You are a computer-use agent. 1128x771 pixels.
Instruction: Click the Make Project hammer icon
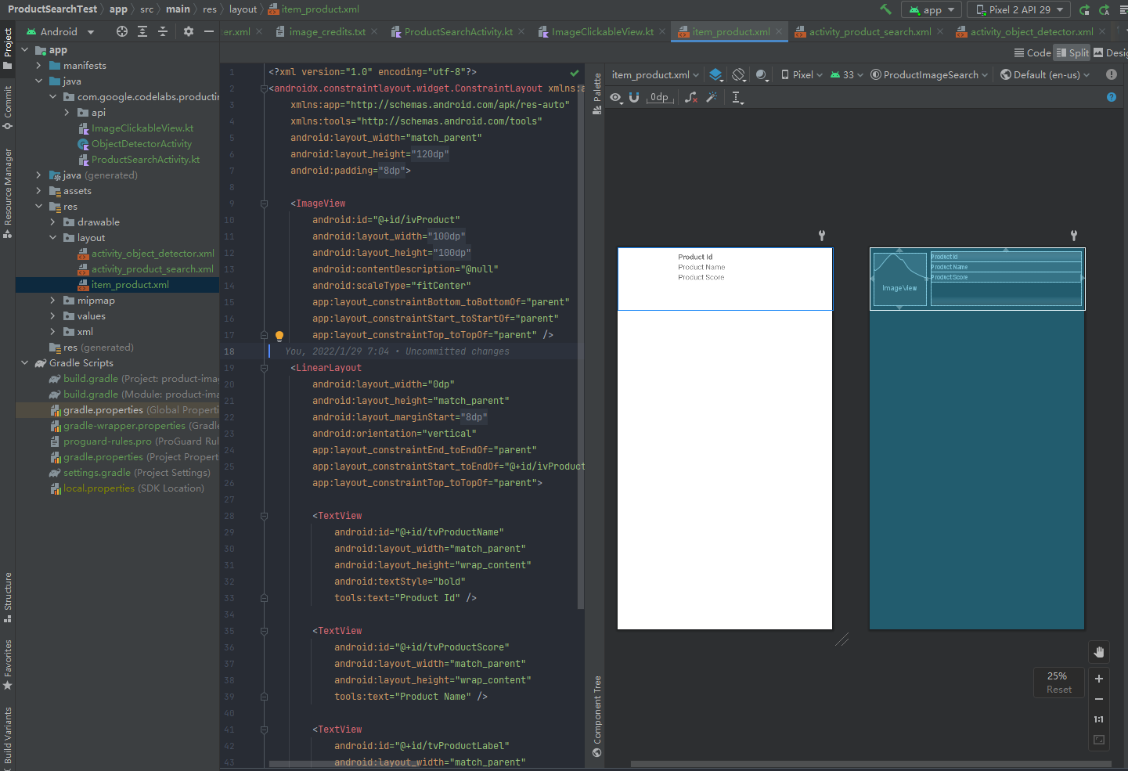pyautogui.click(x=885, y=9)
